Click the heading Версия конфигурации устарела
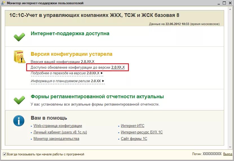The height and width of the screenshot is (161, 234). click(72, 54)
